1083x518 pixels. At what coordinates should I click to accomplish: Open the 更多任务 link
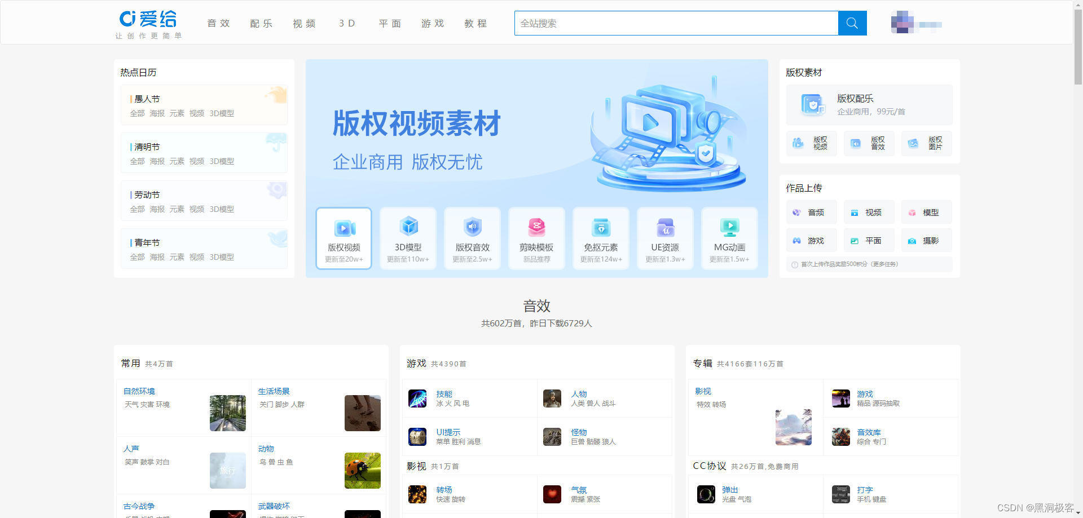click(x=884, y=264)
